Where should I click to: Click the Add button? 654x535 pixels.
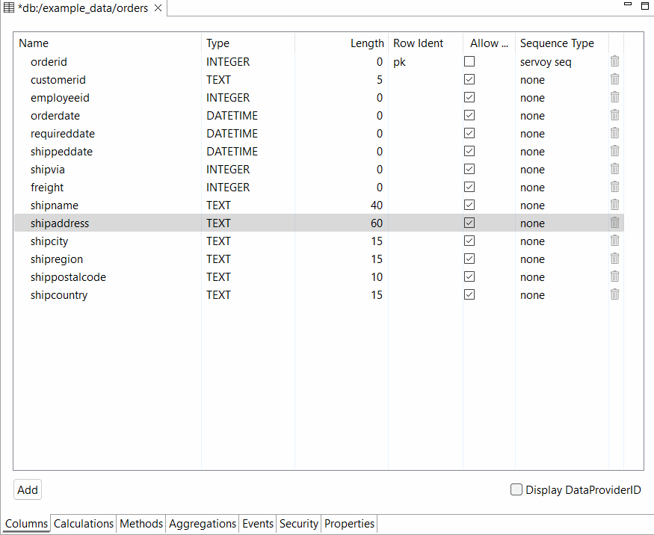coord(28,490)
